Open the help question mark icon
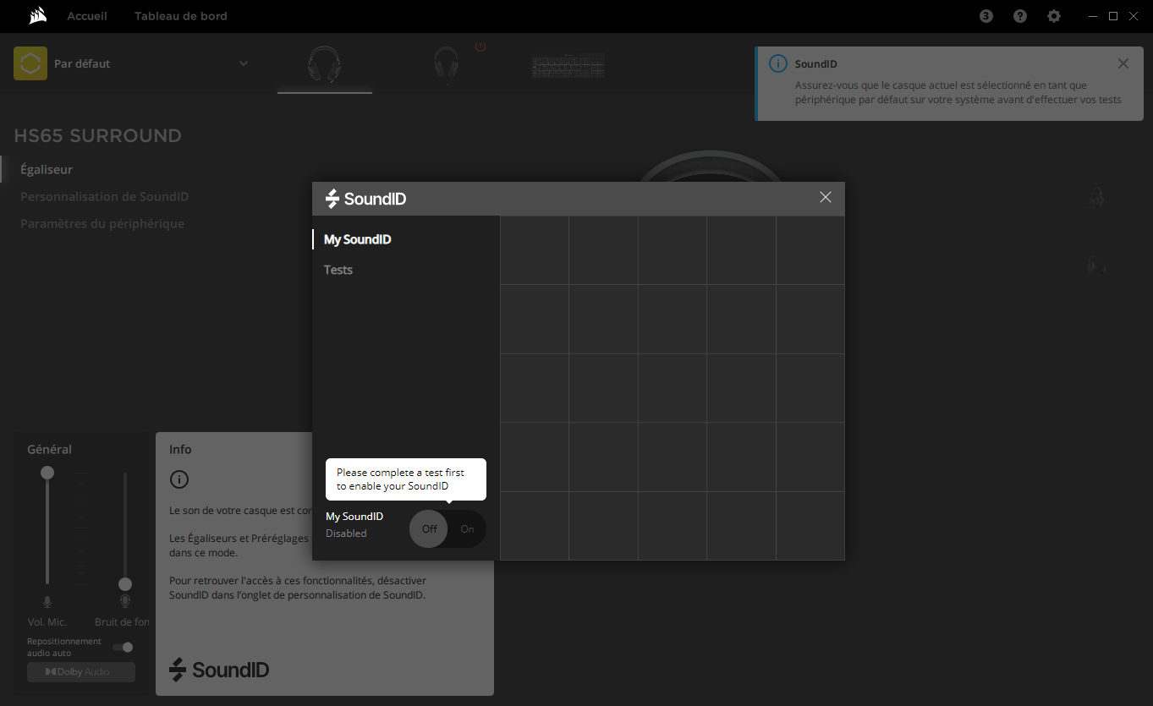1153x706 pixels. (x=1020, y=16)
